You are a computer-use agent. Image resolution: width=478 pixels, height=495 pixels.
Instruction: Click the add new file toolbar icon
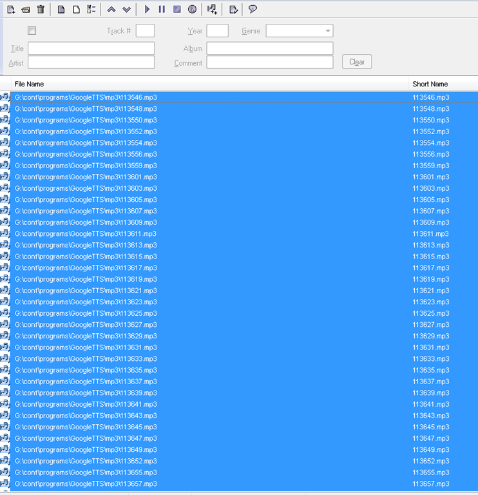coord(11,9)
